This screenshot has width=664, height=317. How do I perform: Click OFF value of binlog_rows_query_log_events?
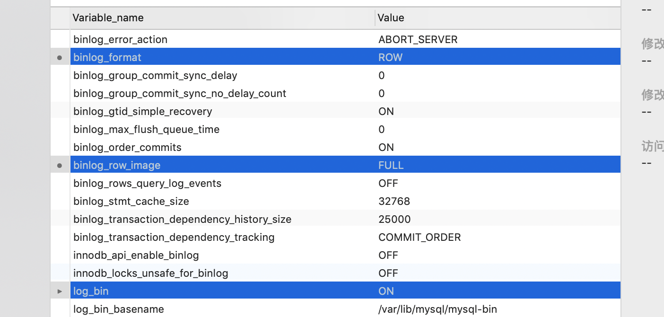pos(388,183)
